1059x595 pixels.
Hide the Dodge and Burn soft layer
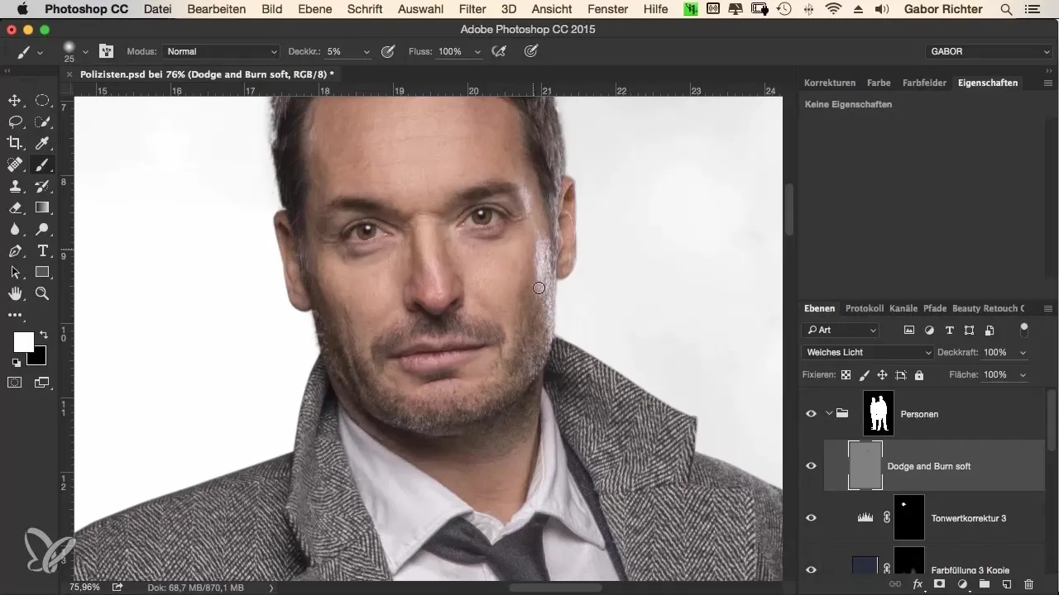click(811, 466)
